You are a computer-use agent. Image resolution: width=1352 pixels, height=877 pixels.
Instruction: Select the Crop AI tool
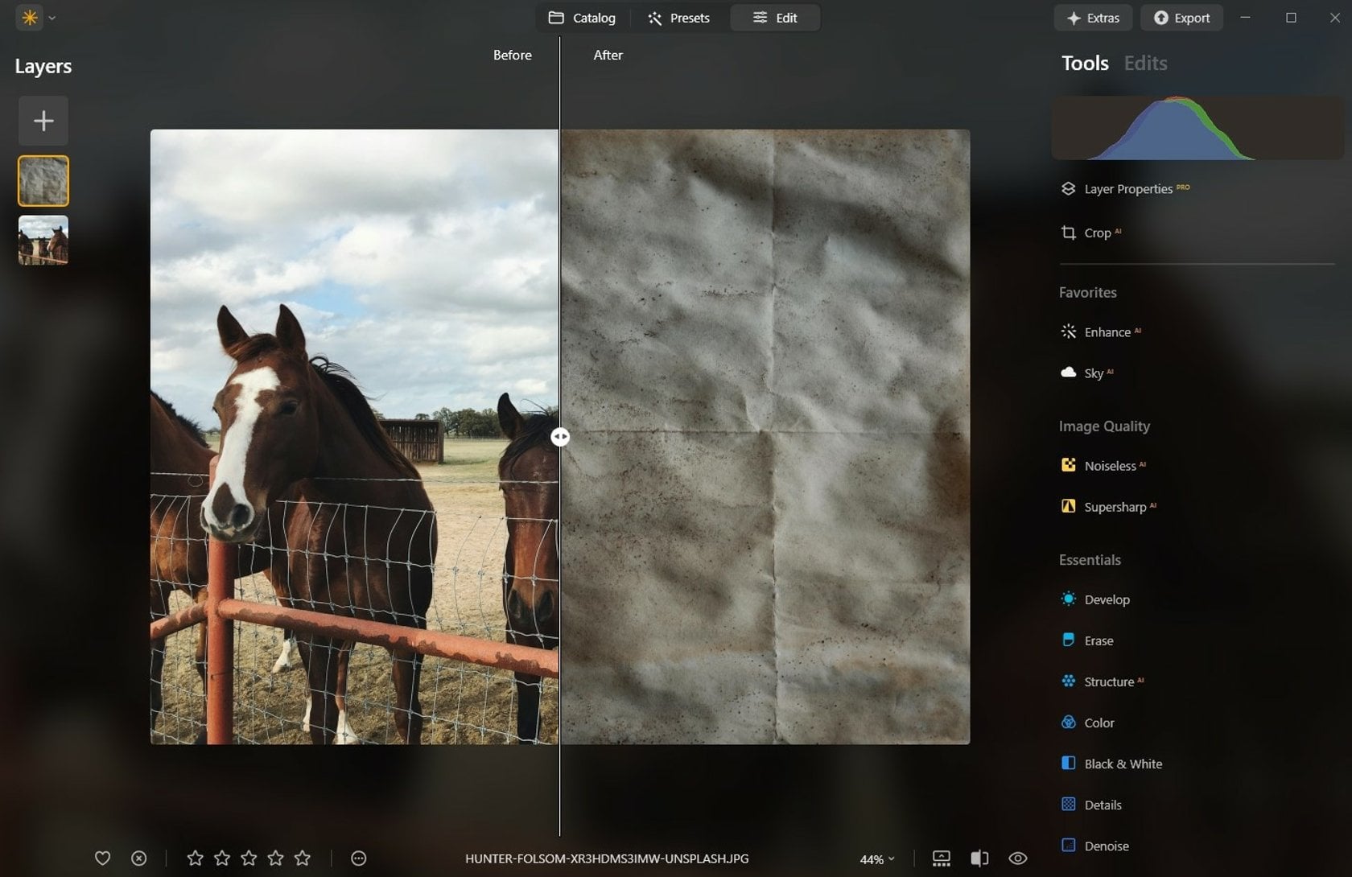1096,233
